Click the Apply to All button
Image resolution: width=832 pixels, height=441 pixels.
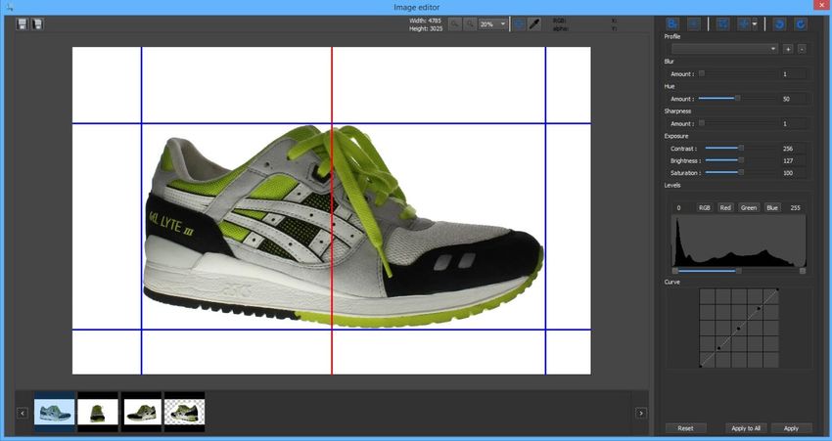[746, 428]
